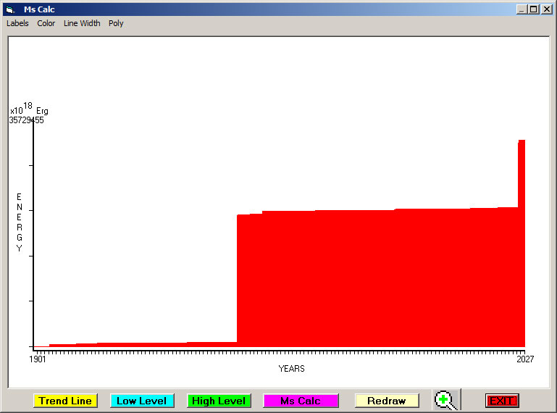This screenshot has height=413, width=557.
Task: Hit the Redraw button
Action: pyautogui.click(x=387, y=401)
